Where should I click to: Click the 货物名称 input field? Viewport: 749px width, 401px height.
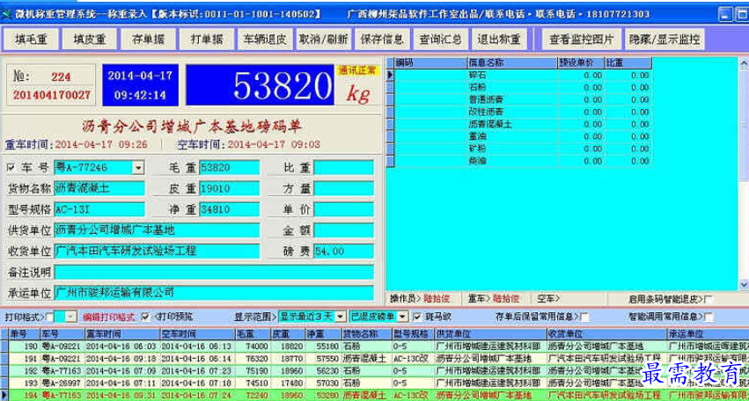[99, 188]
